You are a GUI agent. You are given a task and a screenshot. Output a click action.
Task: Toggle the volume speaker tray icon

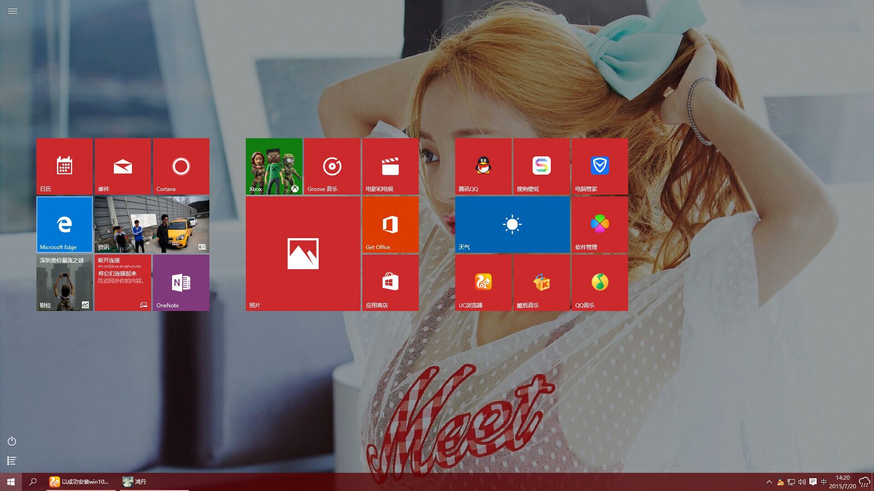(x=802, y=482)
